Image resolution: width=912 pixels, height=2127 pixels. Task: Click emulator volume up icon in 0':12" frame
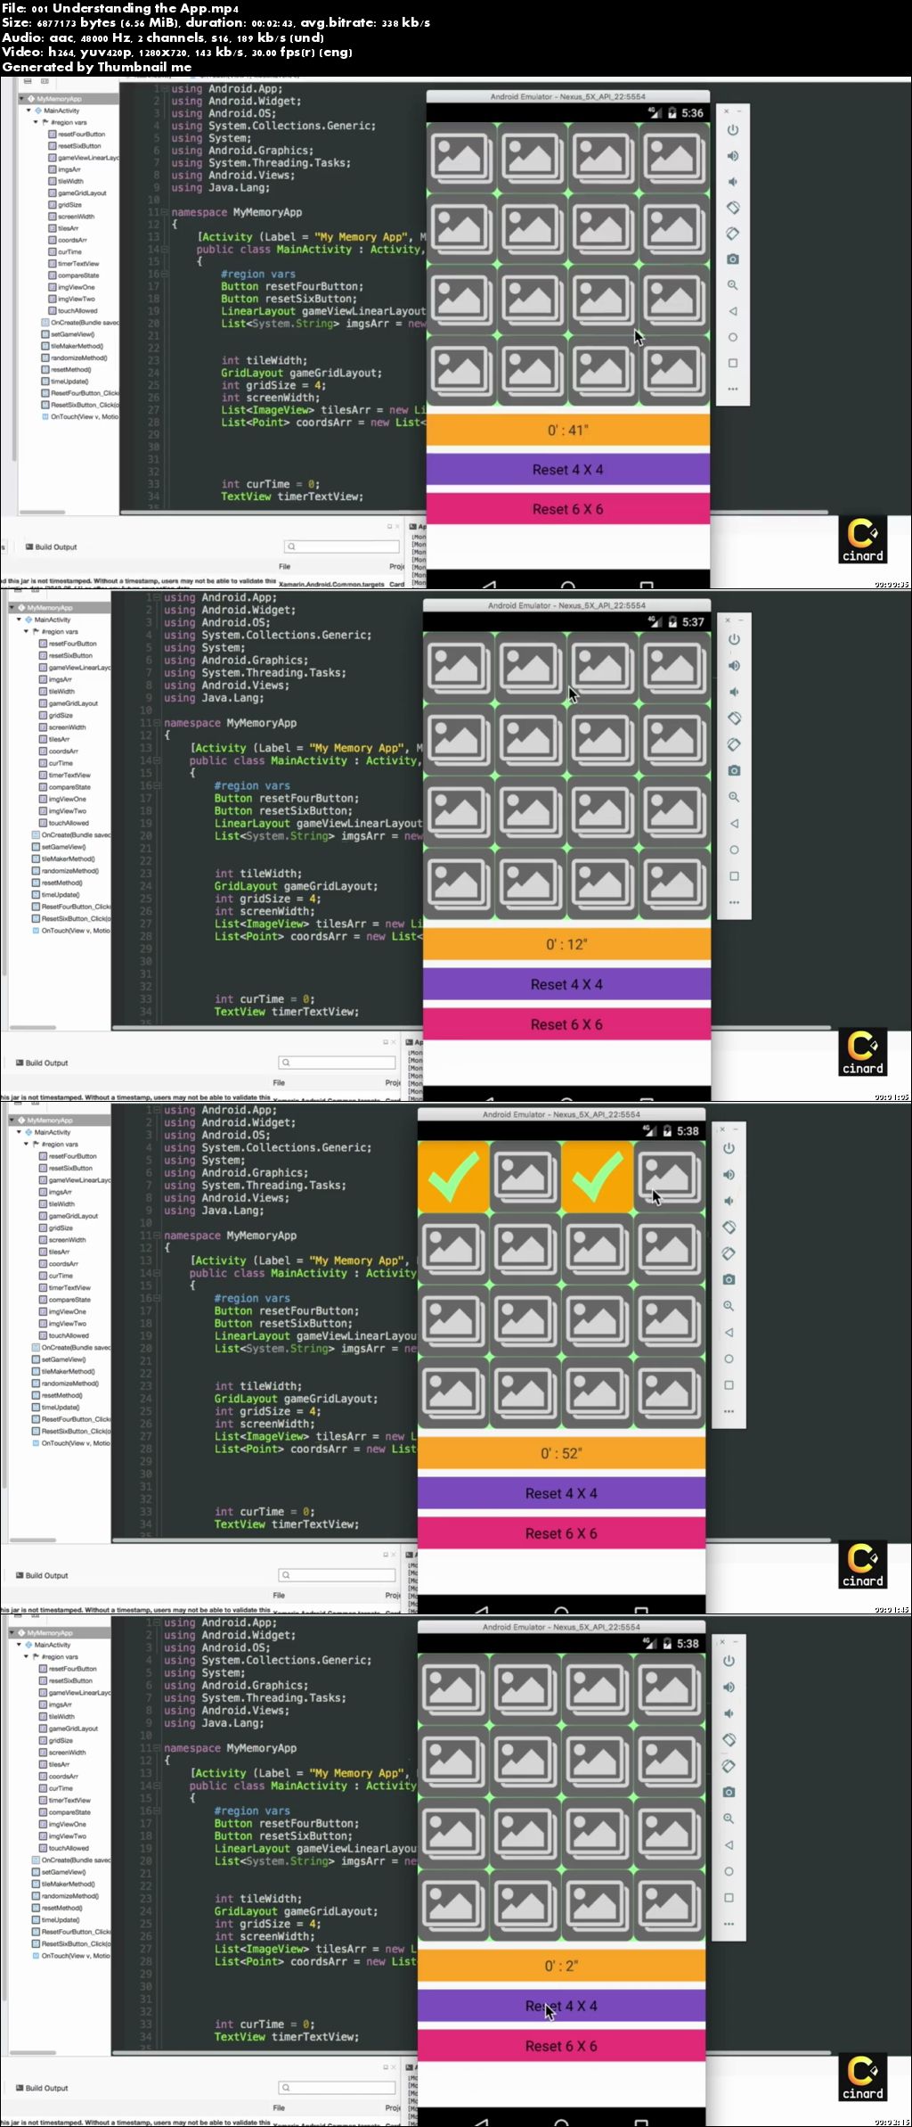click(x=734, y=666)
